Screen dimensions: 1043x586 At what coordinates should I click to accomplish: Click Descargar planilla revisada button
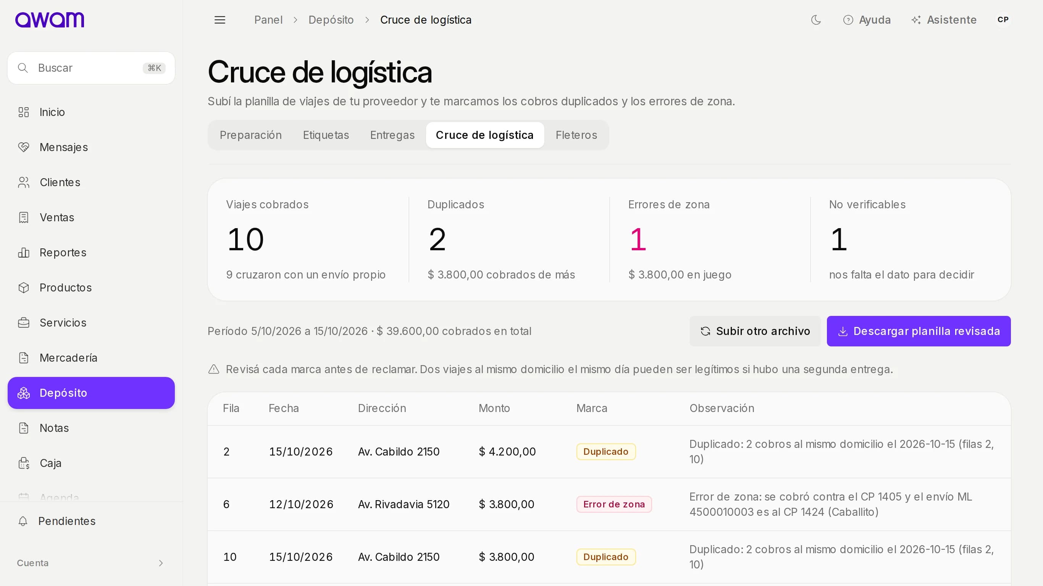pos(918,331)
